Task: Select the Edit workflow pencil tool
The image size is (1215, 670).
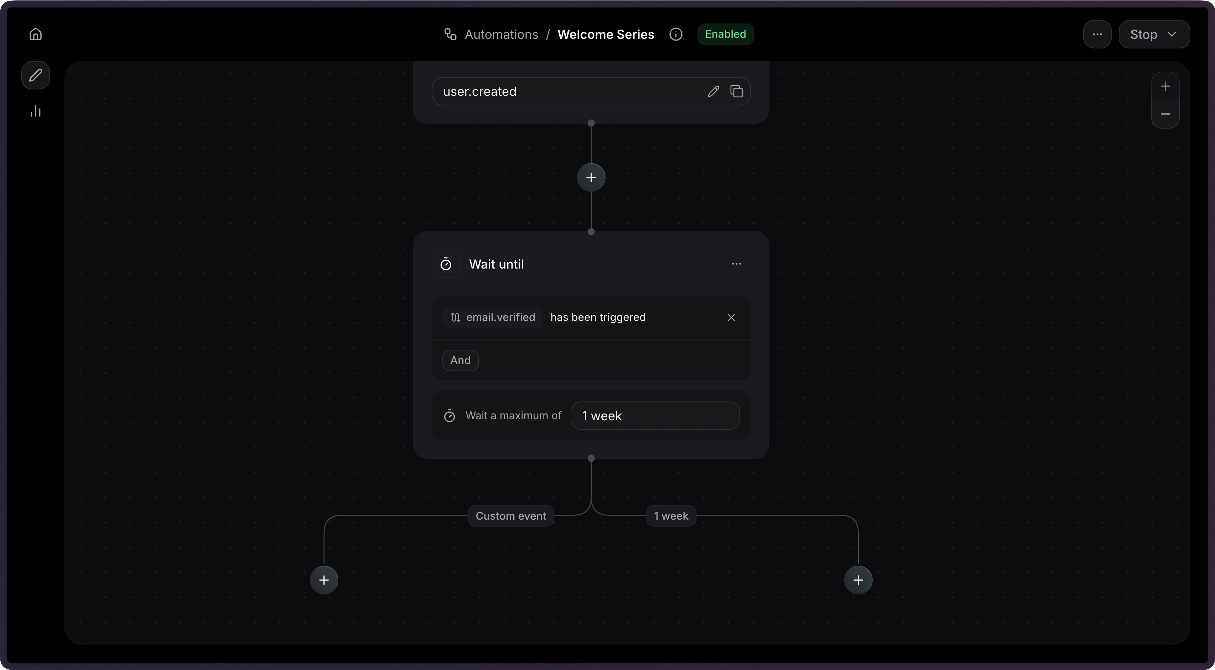Action: click(35, 75)
